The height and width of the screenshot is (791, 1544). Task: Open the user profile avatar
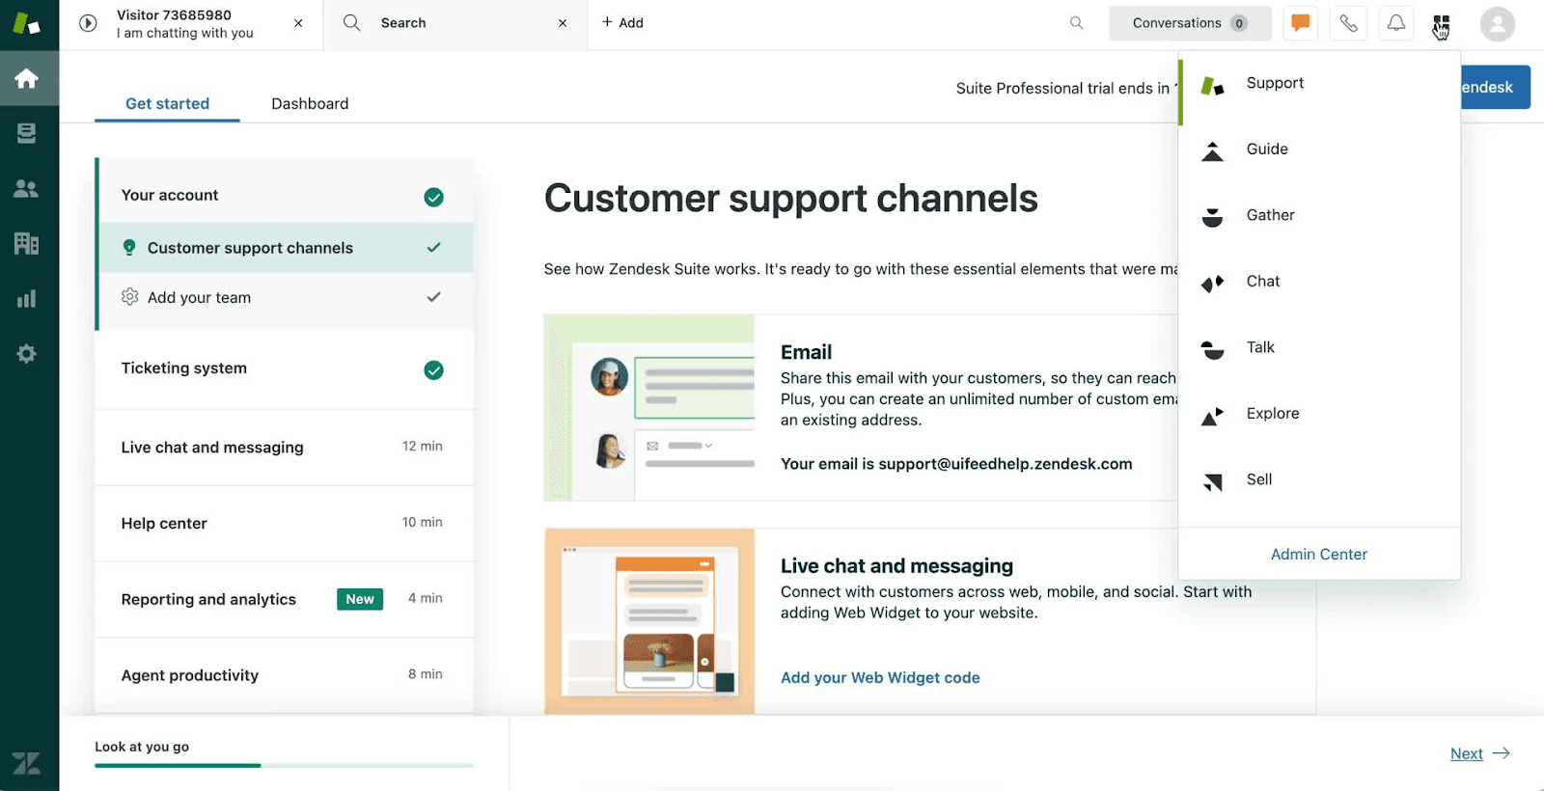coord(1497,24)
